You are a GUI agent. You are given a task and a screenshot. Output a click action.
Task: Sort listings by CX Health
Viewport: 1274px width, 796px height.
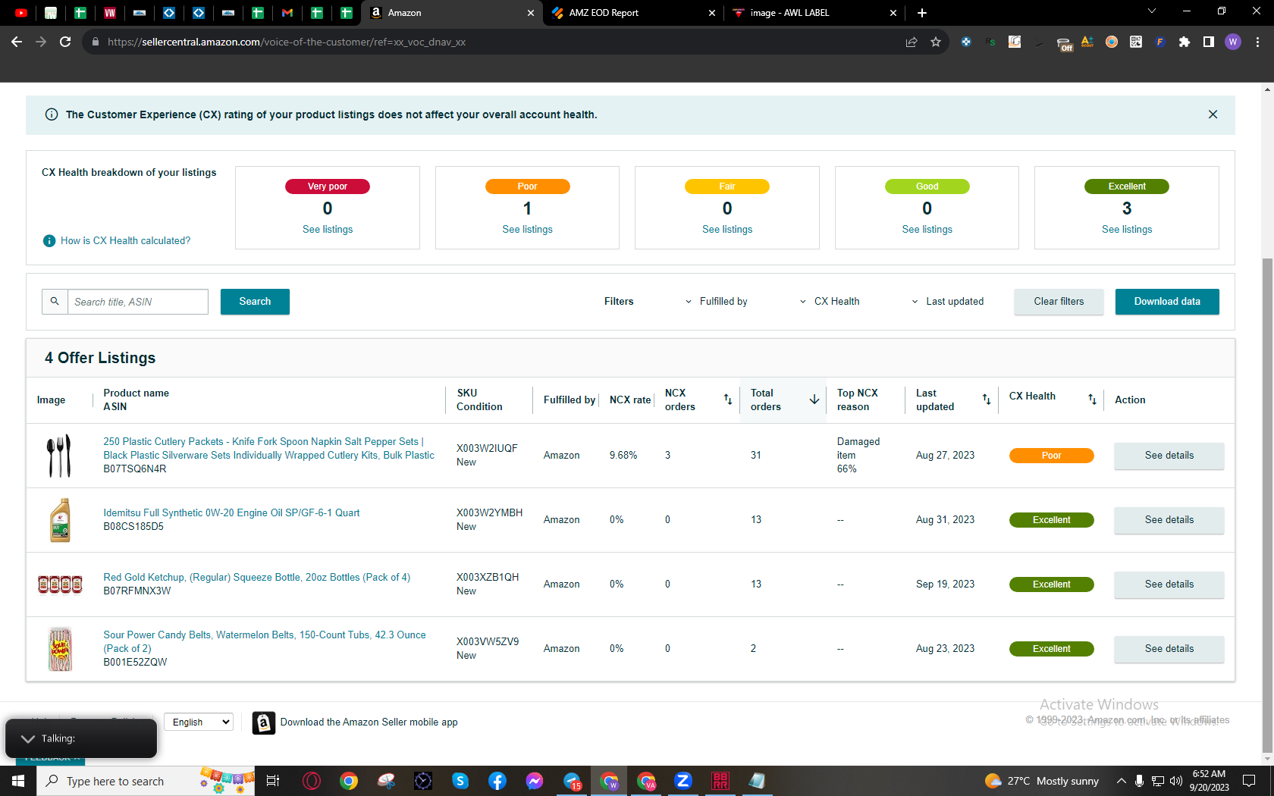tap(1092, 400)
